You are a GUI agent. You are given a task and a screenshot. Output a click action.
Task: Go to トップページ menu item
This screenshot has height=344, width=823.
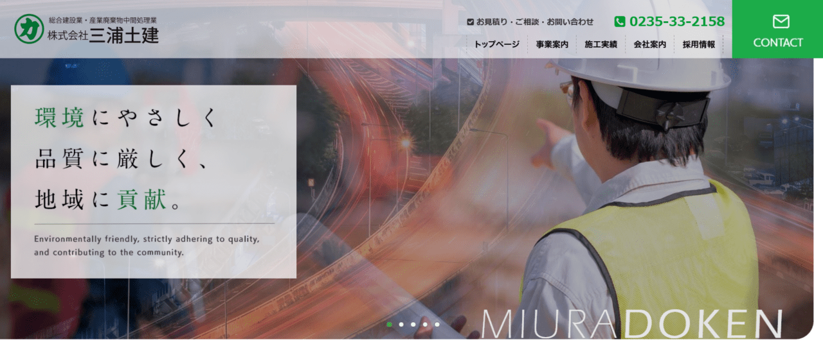(496, 44)
